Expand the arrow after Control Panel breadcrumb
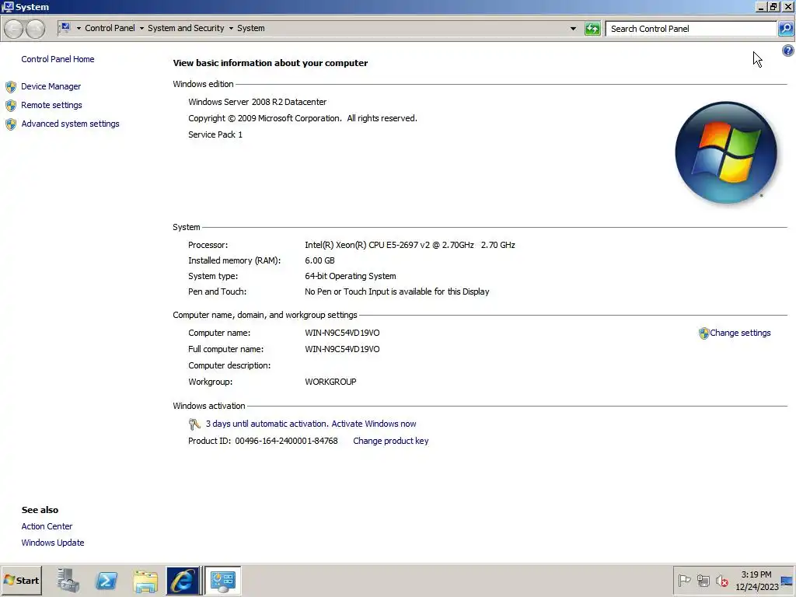The height and width of the screenshot is (597, 796). point(141,29)
